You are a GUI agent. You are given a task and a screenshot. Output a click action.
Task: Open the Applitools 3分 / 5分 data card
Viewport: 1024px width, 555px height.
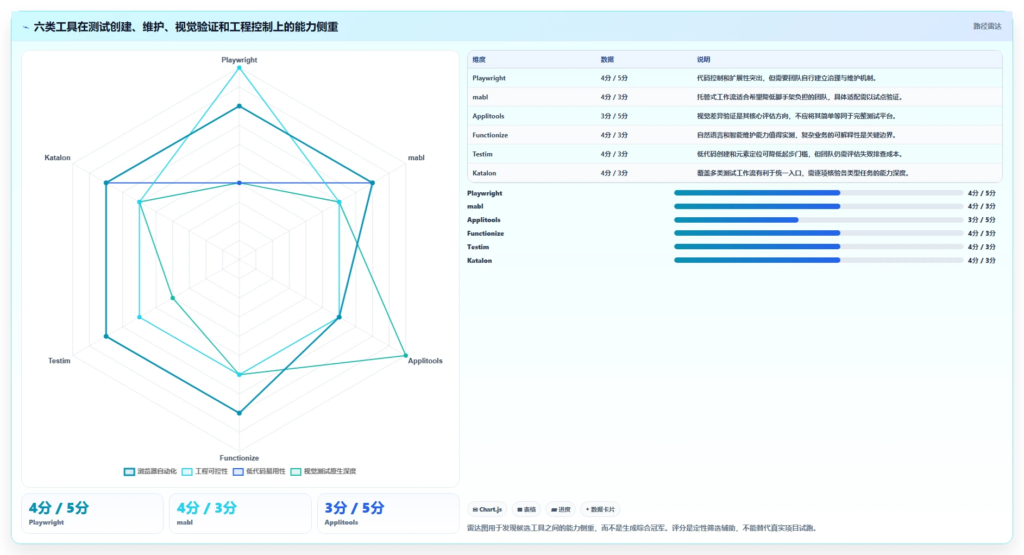point(388,513)
